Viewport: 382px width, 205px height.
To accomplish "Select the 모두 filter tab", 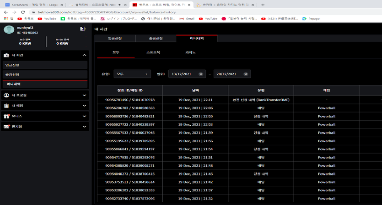I will point(116,52).
